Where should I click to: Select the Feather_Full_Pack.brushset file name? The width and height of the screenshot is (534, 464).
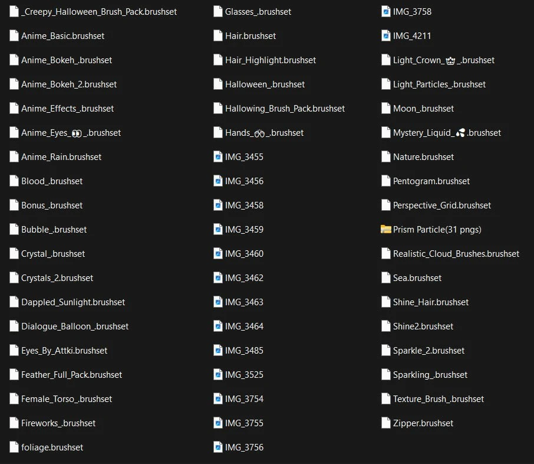click(71, 375)
